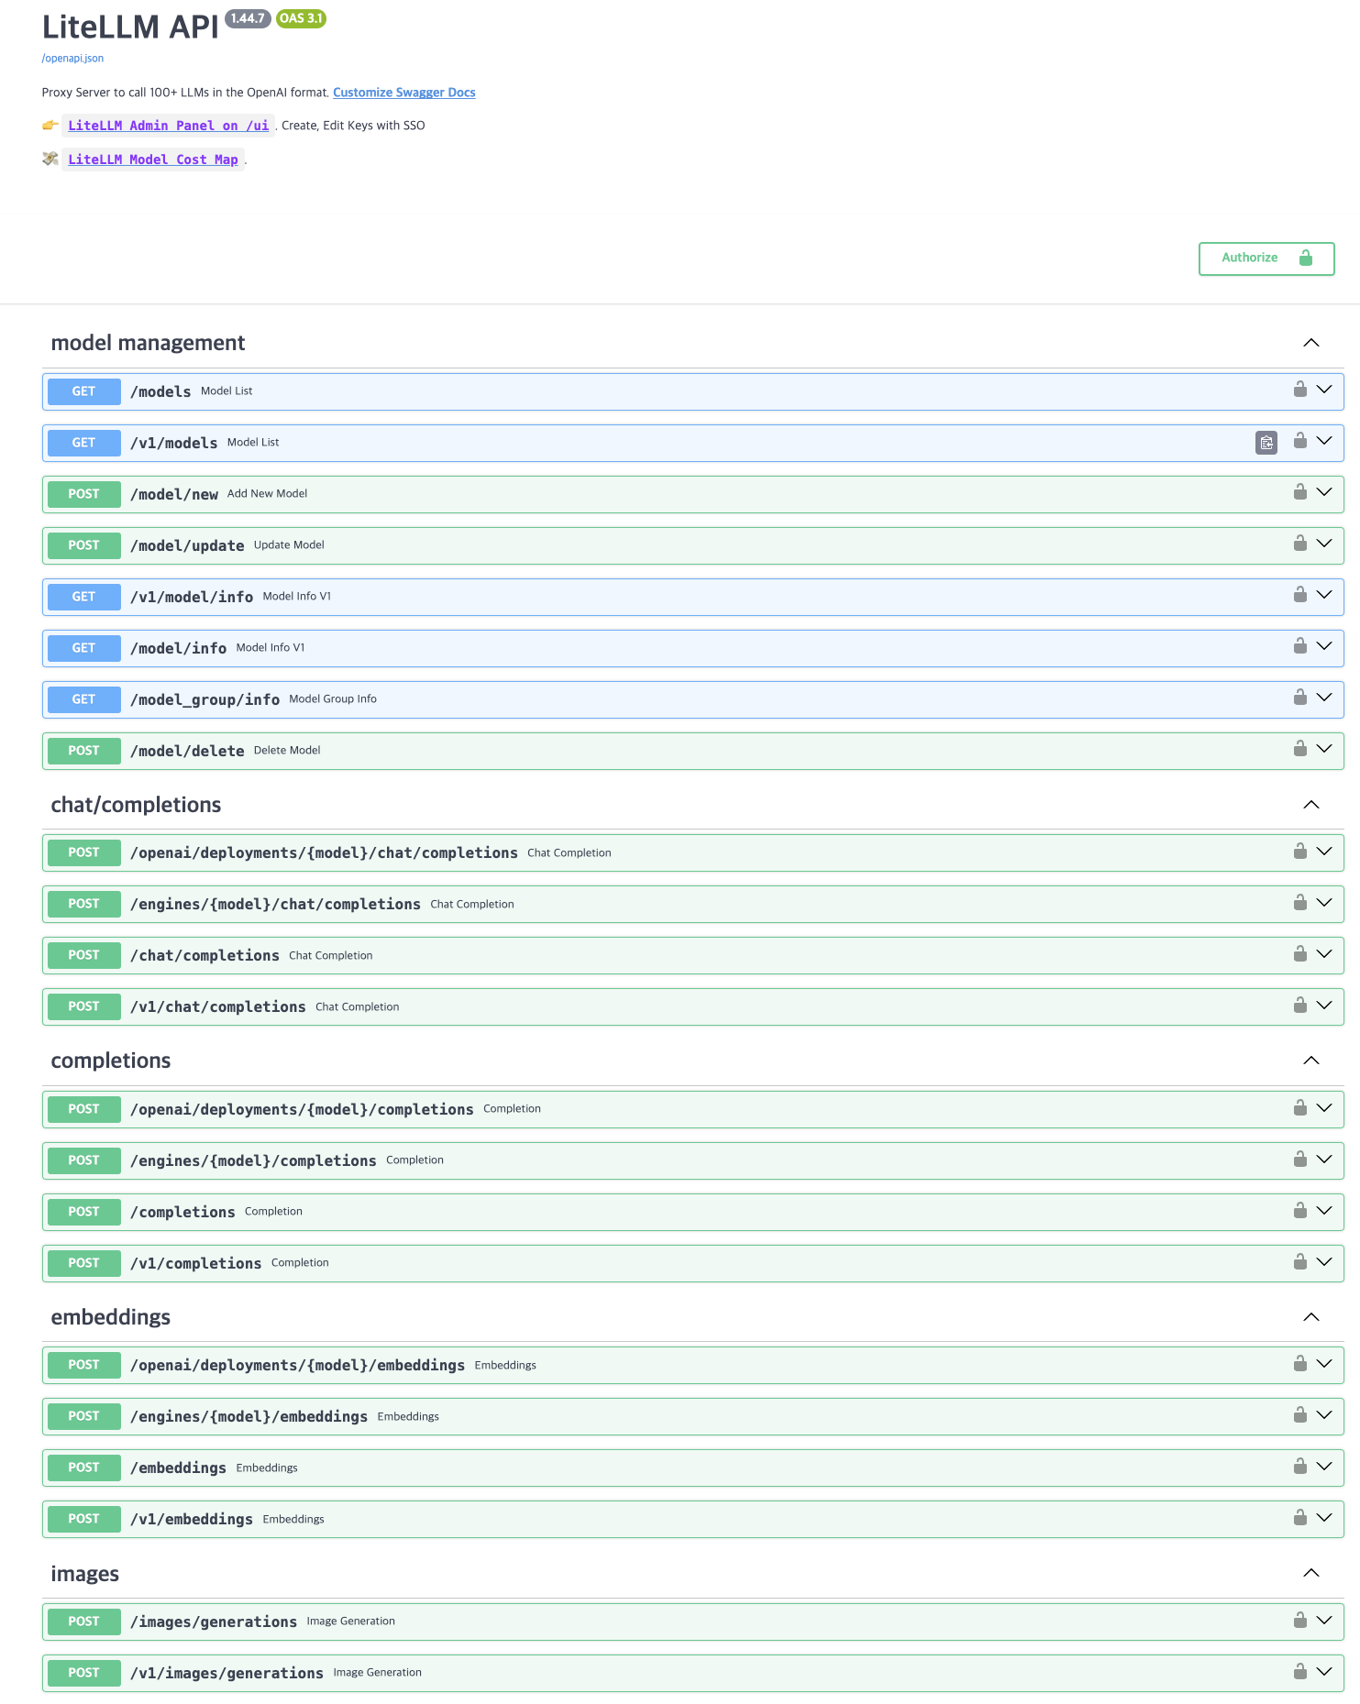Click the lock icon on /model/new row
This screenshot has width=1360, height=1704.
pyautogui.click(x=1299, y=492)
